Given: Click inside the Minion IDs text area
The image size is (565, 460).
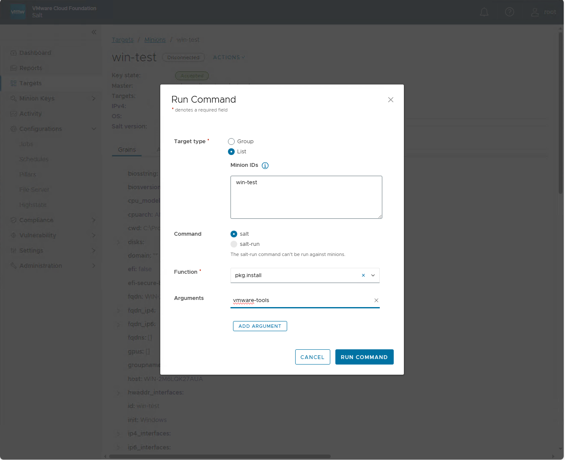Looking at the screenshot, I should point(306,197).
